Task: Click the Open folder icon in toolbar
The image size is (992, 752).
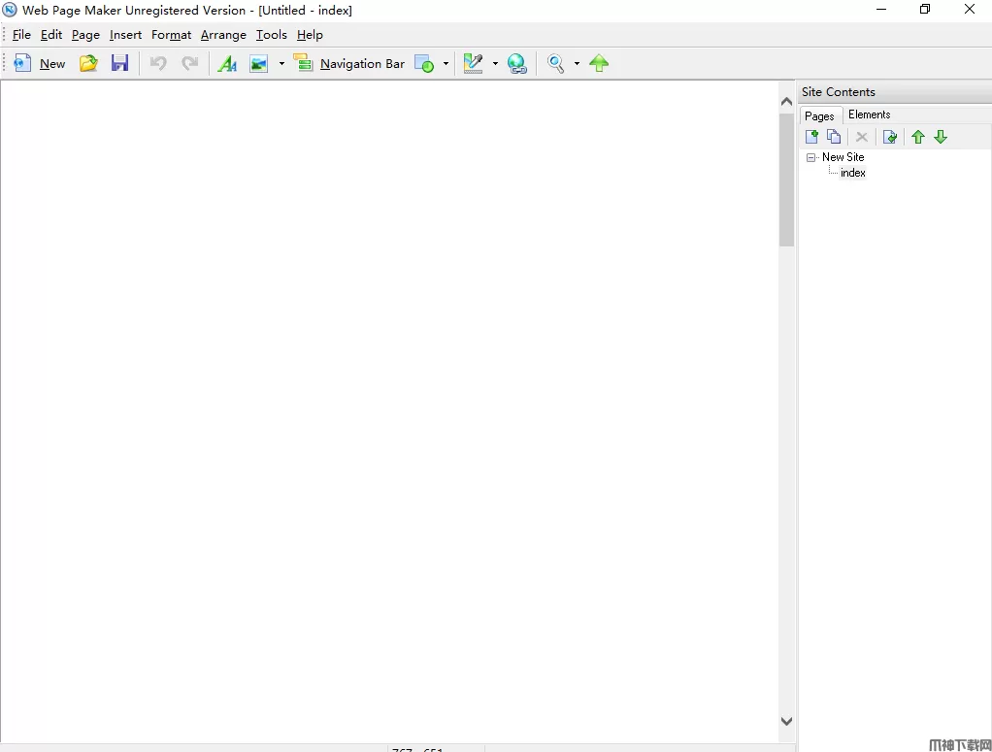Action: point(88,64)
